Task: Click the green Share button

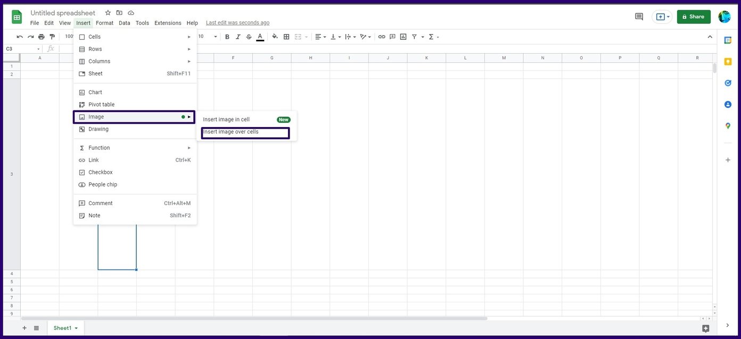Action: click(694, 16)
